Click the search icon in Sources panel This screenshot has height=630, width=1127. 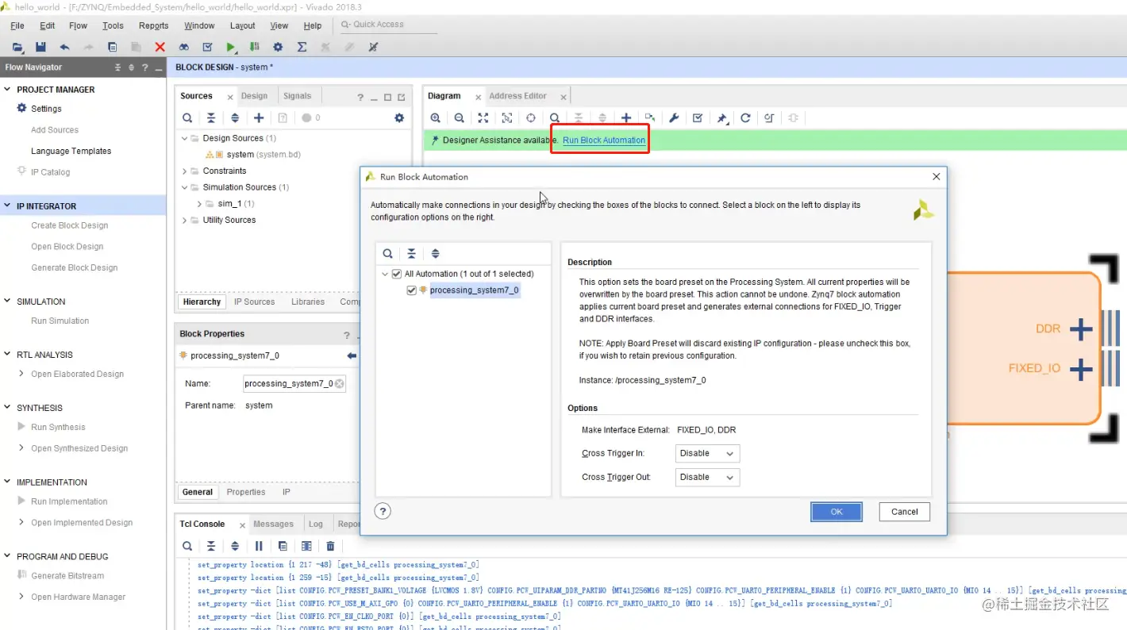pyautogui.click(x=187, y=117)
